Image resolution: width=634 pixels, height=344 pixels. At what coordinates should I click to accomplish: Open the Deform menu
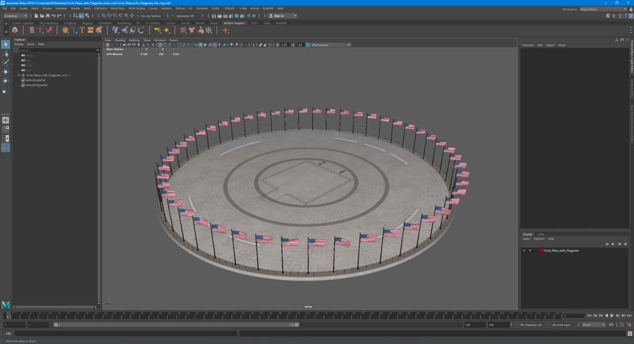tap(180, 9)
